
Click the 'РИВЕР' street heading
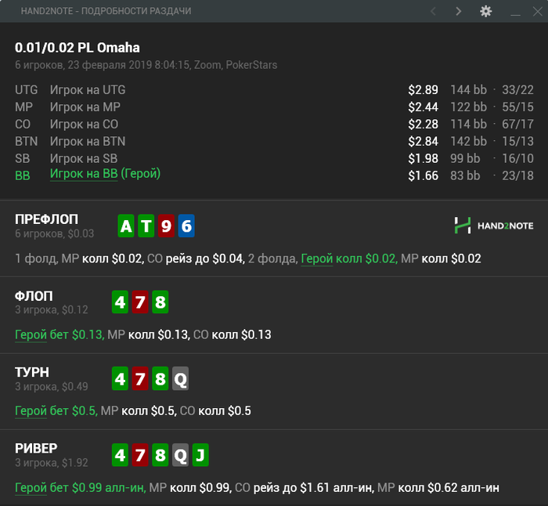pyautogui.click(x=36, y=449)
